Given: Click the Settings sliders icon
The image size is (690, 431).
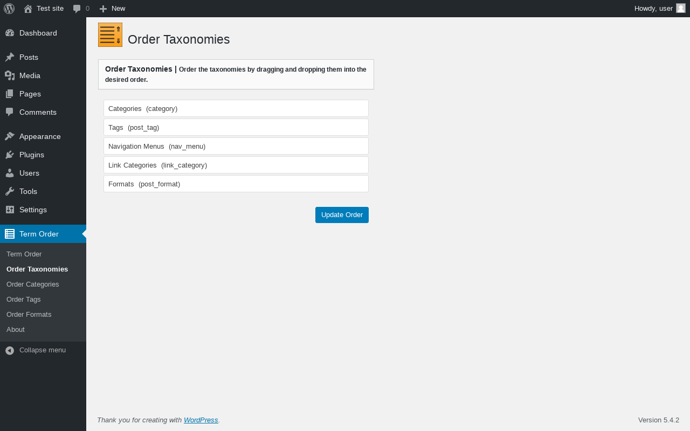Looking at the screenshot, I should coord(10,210).
